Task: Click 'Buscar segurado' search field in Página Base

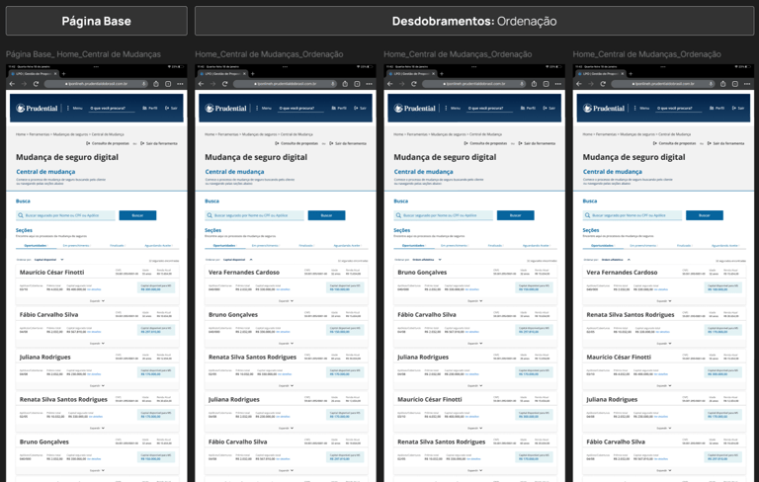Action: pyautogui.click(x=65, y=215)
